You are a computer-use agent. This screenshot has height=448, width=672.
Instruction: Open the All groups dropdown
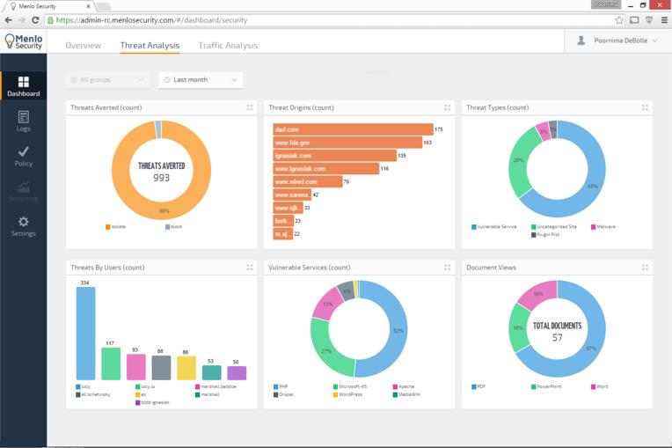(107, 80)
